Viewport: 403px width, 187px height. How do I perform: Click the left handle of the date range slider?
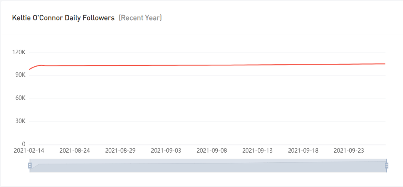tap(30, 166)
